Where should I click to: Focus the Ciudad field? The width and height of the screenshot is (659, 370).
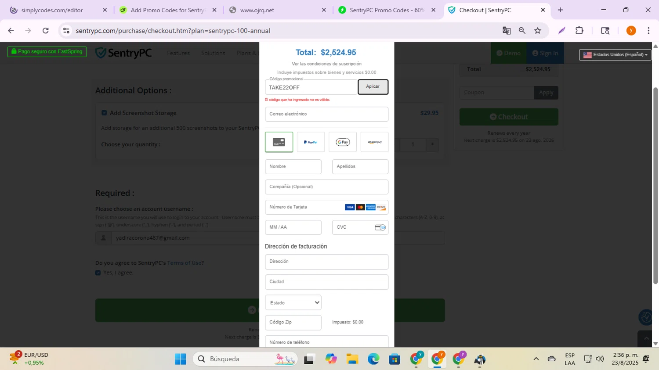tap(326, 282)
